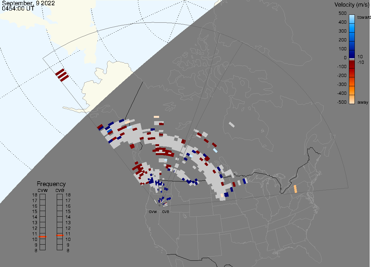This screenshot has height=267, width=371.
Task: Click the dark red striped echoes near Alaska
Action: [62, 75]
